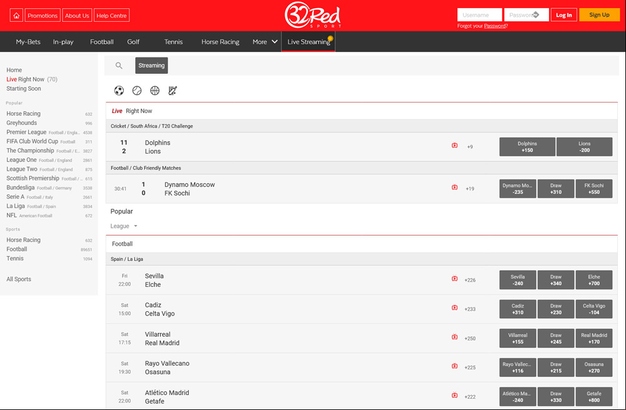Screen dimensions: 626x410
Task: Bet on Lions at -200
Action: point(584,147)
